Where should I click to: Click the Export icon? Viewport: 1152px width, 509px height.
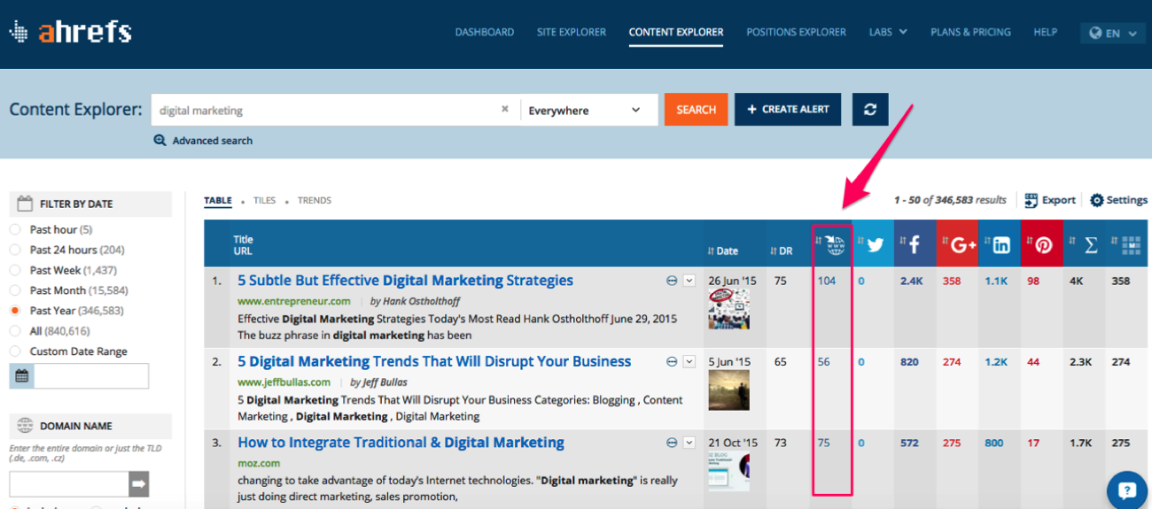pyautogui.click(x=1031, y=200)
